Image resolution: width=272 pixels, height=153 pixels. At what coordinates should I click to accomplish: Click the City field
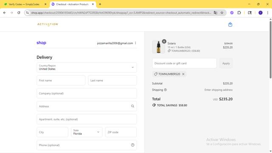52,132
